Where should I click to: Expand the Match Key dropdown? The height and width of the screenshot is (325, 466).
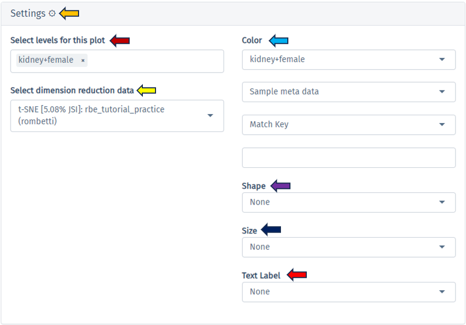[x=348, y=125]
